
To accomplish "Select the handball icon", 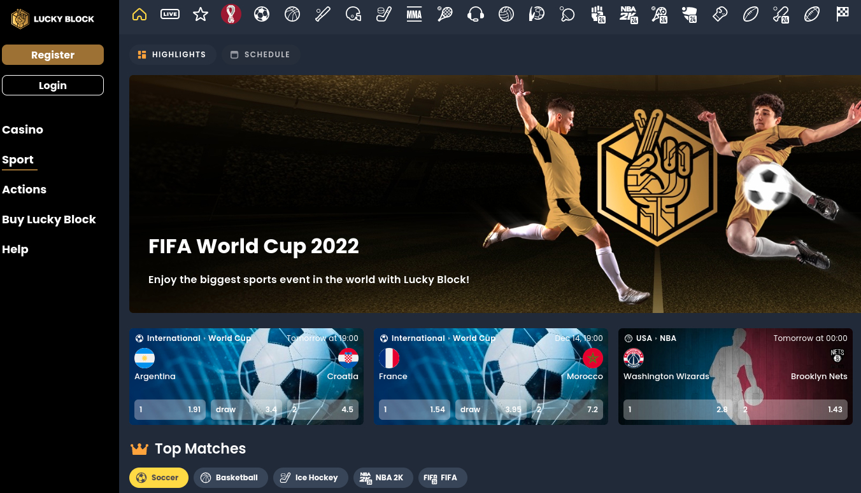I will point(537,14).
